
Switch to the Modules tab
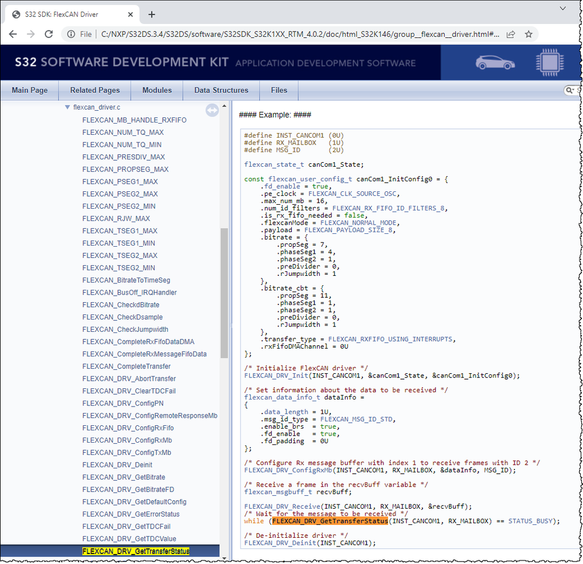tap(156, 90)
